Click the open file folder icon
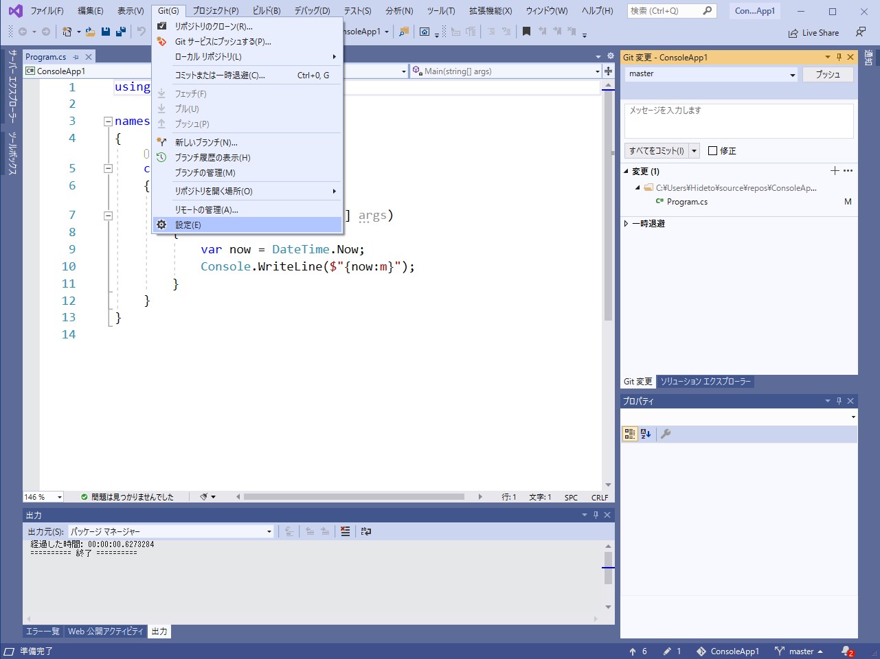Viewport: 880px width, 659px height. point(90,32)
